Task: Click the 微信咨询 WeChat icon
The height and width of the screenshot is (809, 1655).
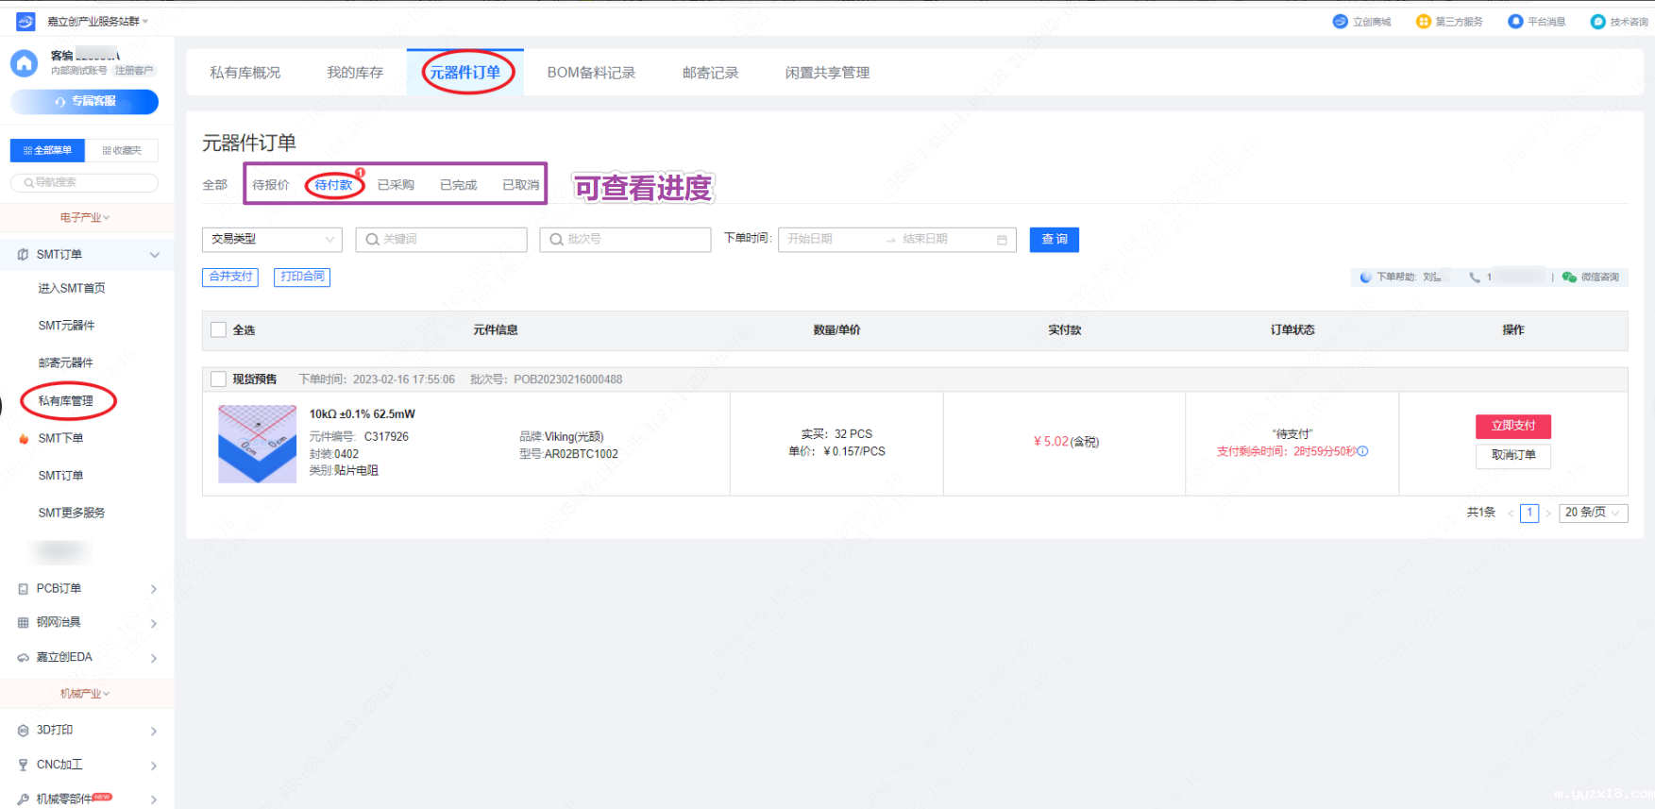Action: tap(1569, 278)
